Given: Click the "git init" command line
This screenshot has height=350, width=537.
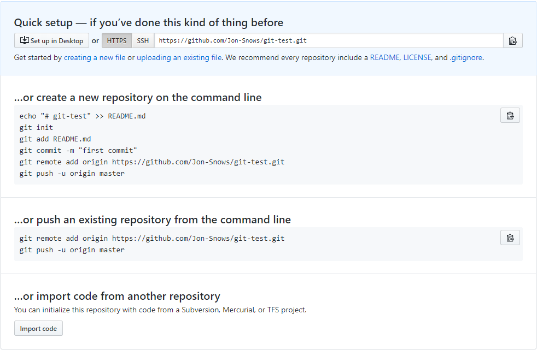Looking at the screenshot, I should (x=36, y=128).
